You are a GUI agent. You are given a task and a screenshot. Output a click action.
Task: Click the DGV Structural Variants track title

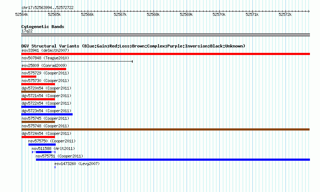pos(133,46)
